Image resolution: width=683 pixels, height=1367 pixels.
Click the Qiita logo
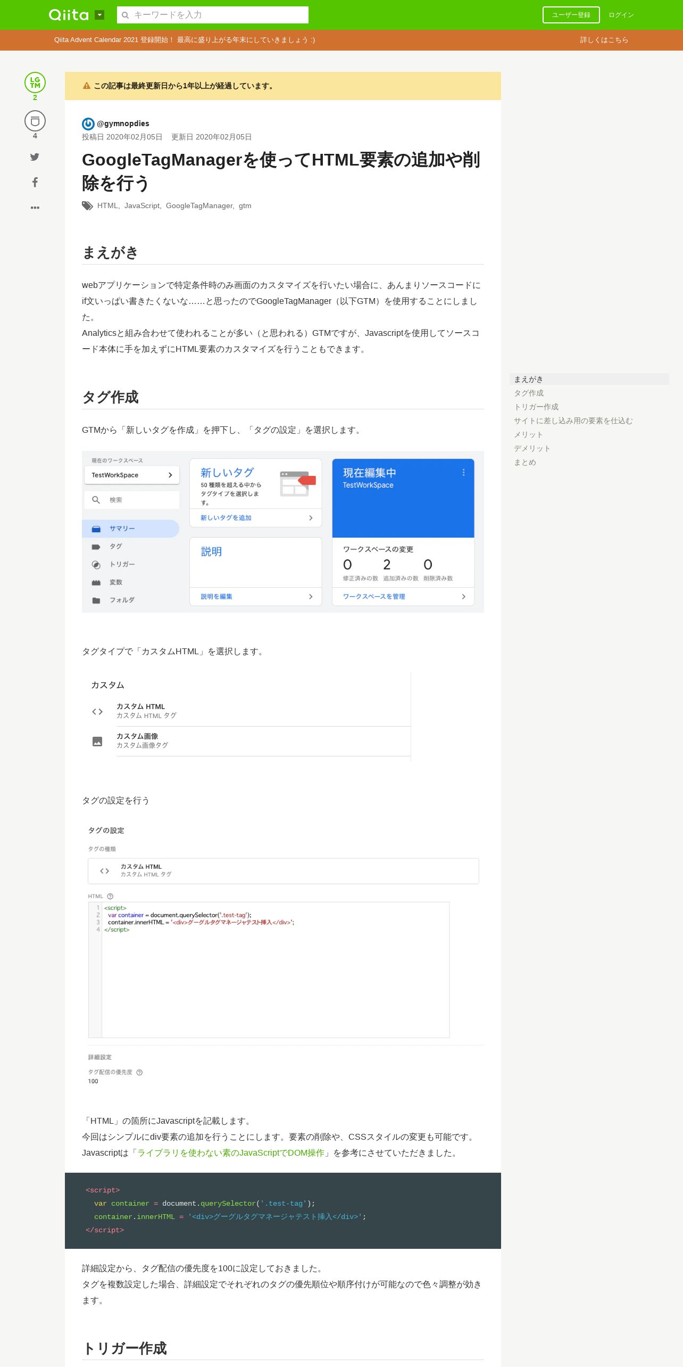69,15
